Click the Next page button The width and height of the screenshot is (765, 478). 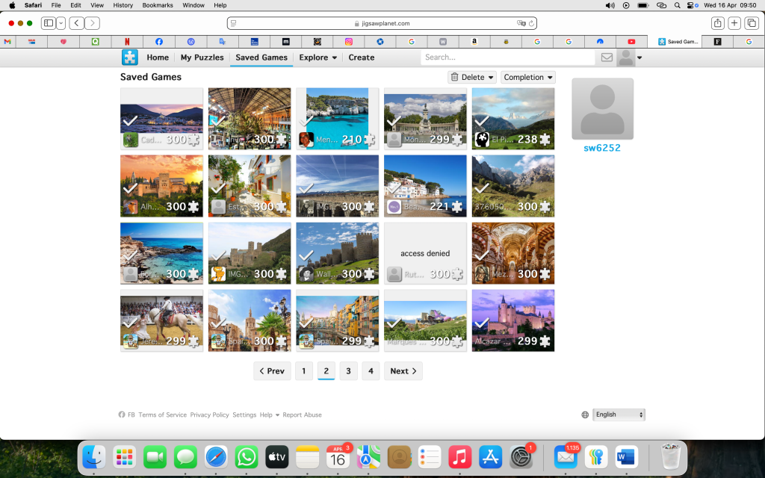403,371
